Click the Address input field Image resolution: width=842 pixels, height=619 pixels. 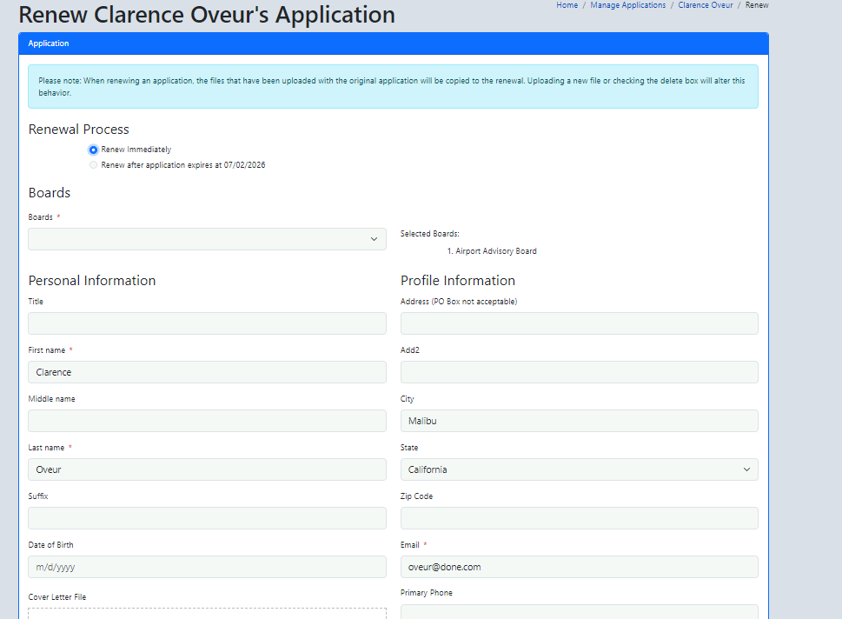pos(579,323)
